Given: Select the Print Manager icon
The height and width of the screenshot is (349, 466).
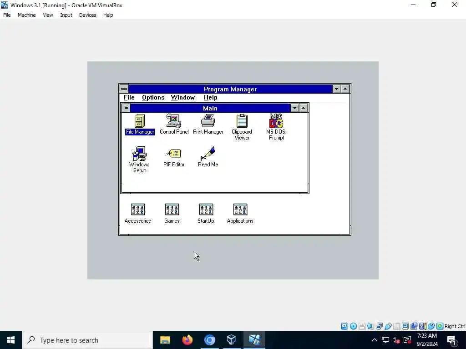Looking at the screenshot, I should point(208,125).
